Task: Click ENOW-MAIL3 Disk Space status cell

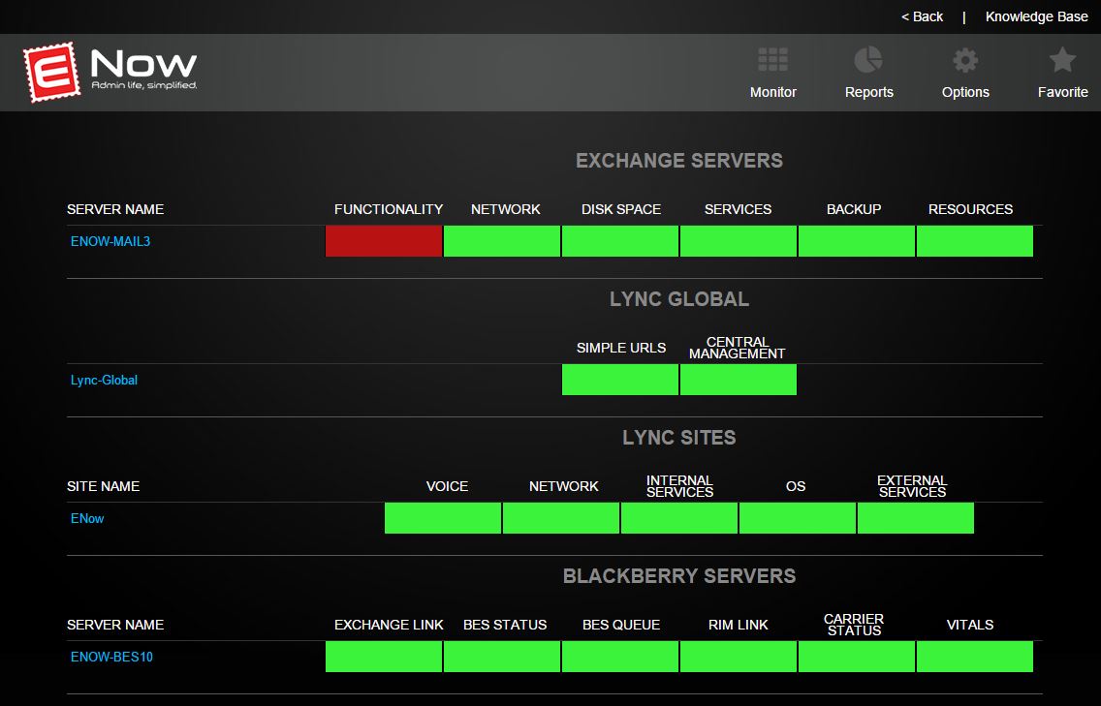Action: click(x=620, y=241)
